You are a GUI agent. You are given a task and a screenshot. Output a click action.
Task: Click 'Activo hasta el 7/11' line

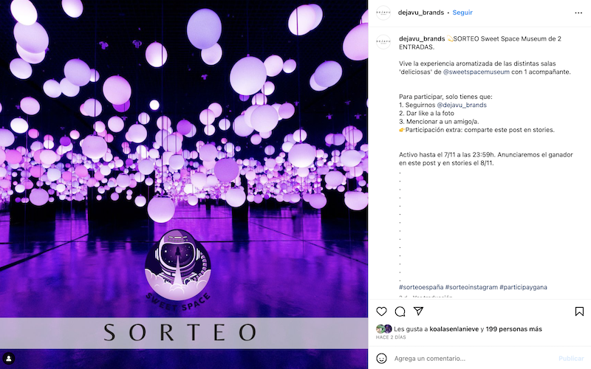click(486, 159)
